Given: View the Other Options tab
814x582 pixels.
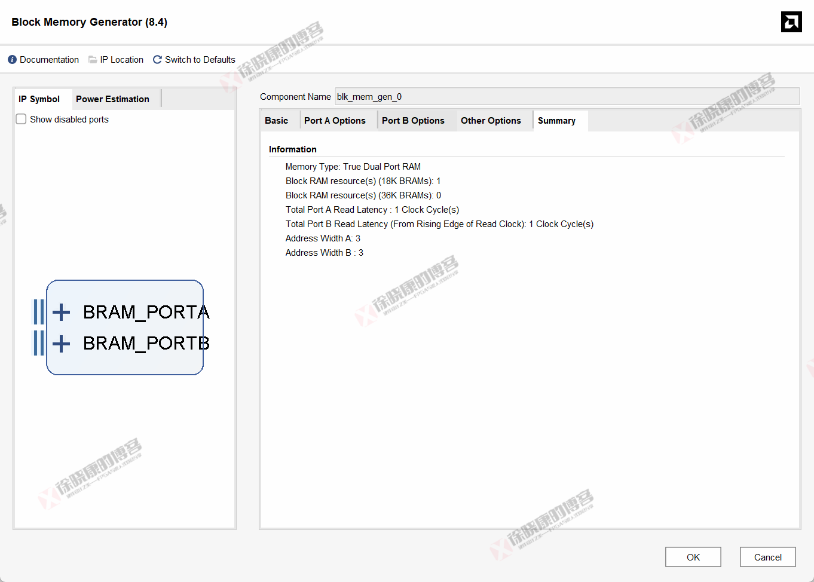Looking at the screenshot, I should (490, 120).
